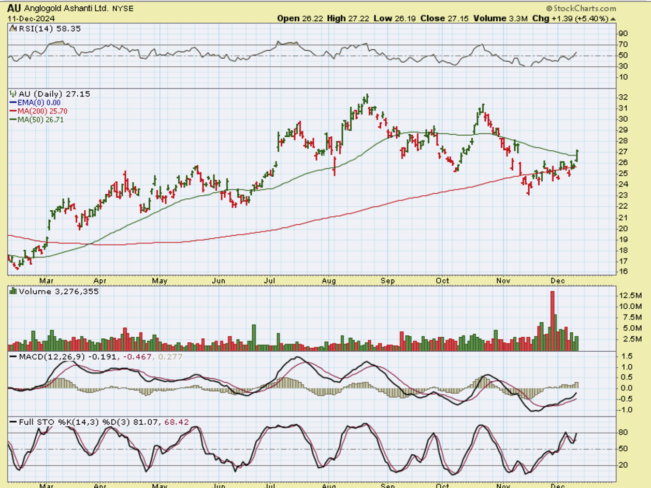The height and width of the screenshot is (488, 651).
Task: Click the Oct label on the time axis
Action: pyautogui.click(x=442, y=281)
